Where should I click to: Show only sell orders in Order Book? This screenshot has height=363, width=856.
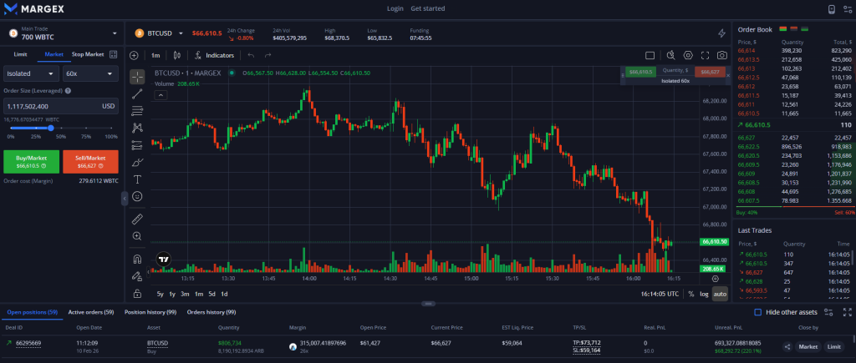794,29
